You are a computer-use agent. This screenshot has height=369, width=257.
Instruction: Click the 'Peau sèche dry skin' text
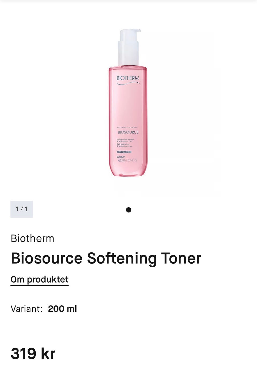pos(121,157)
